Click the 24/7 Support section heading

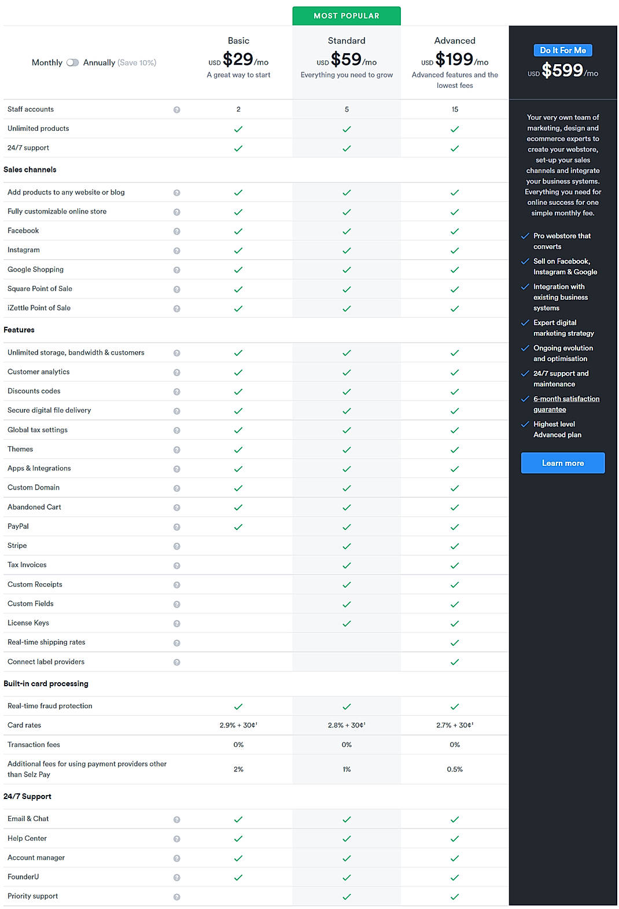(27, 797)
